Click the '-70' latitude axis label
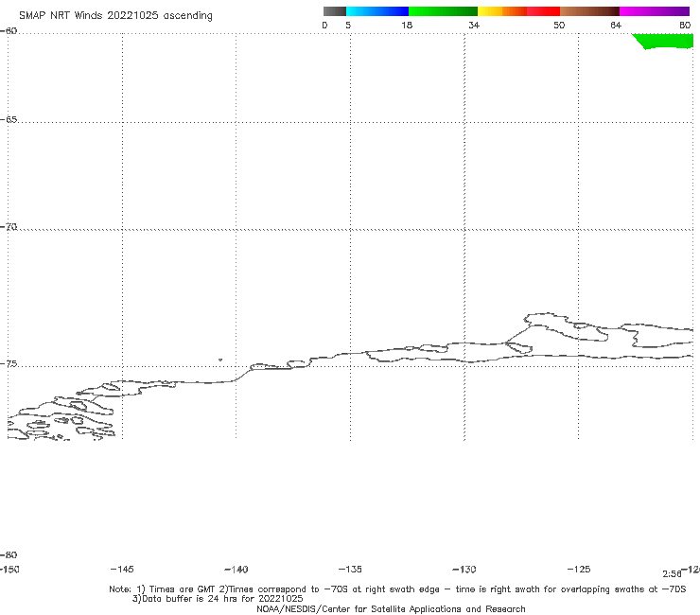The width and height of the screenshot is (700, 615). [x=9, y=227]
